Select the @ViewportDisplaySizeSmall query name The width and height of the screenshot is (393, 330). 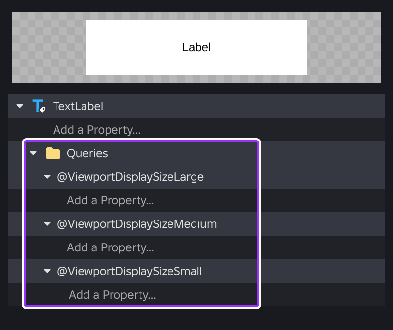pyautogui.click(x=129, y=271)
